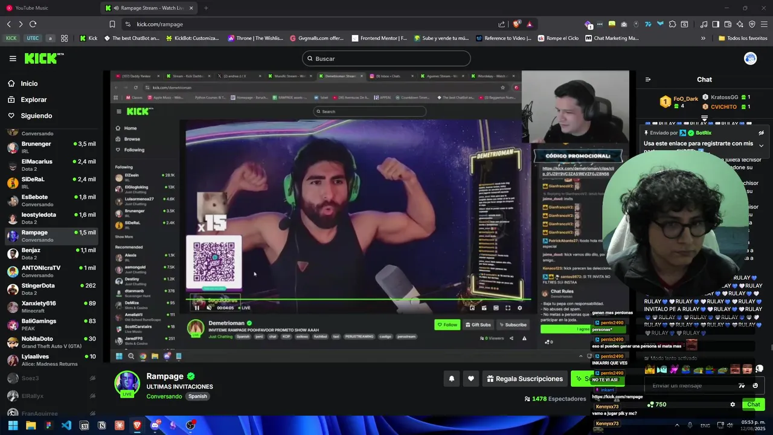
Task: Open the Frontend Mentor bookmark
Action: [379, 38]
